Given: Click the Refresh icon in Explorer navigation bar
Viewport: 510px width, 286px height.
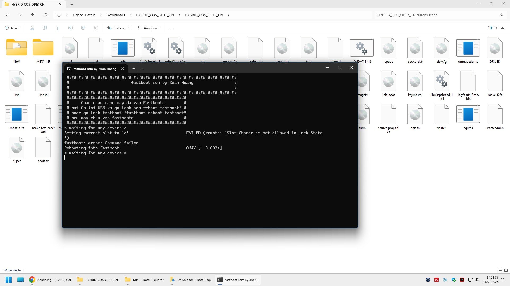Looking at the screenshot, I should 45,15.
